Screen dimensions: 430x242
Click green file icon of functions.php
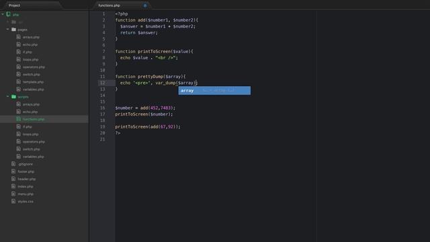pyautogui.click(x=19, y=119)
